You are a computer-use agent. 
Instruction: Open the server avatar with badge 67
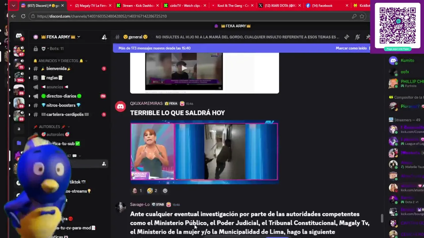click(19, 51)
